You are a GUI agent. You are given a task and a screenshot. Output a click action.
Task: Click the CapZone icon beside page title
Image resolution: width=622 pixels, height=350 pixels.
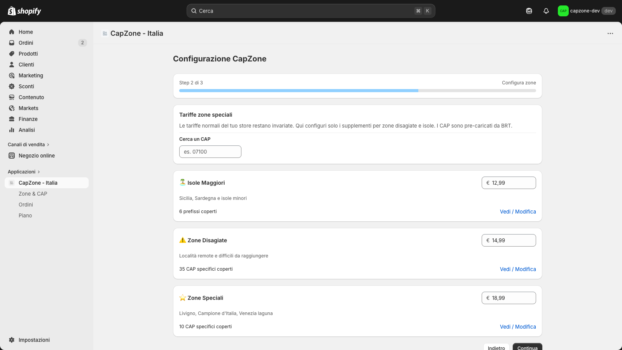coord(105,33)
